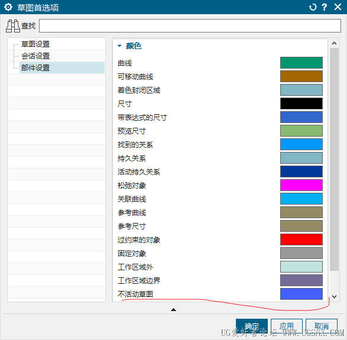
Task: Select 草图设置 in the tree
Action: [35, 44]
